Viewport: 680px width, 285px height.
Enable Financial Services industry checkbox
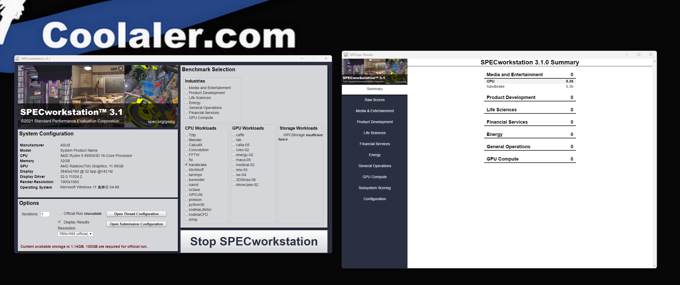click(186, 113)
